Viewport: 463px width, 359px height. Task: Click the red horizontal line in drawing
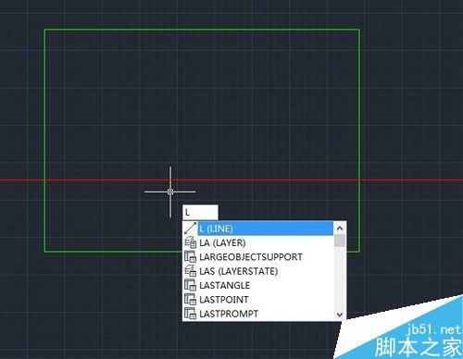click(x=231, y=180)
